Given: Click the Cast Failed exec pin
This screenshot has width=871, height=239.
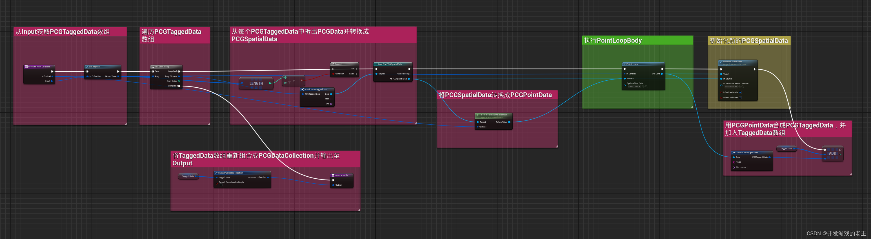Looking at the screenshot, I should (410, 74).
